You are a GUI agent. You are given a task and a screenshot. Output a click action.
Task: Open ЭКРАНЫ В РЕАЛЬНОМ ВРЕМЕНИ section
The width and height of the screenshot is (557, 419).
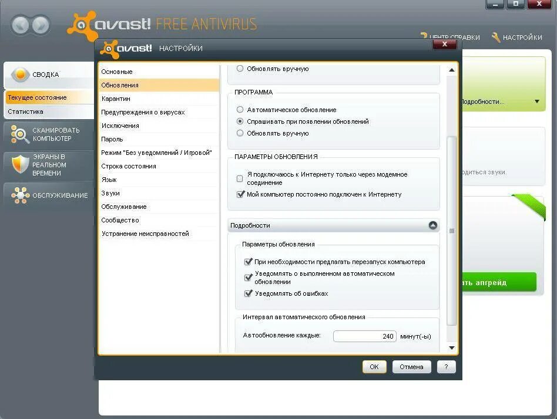click(x=49, y=165)
